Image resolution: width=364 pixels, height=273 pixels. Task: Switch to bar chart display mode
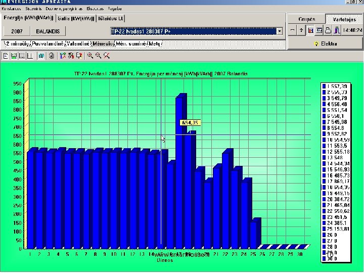[310, 30]
